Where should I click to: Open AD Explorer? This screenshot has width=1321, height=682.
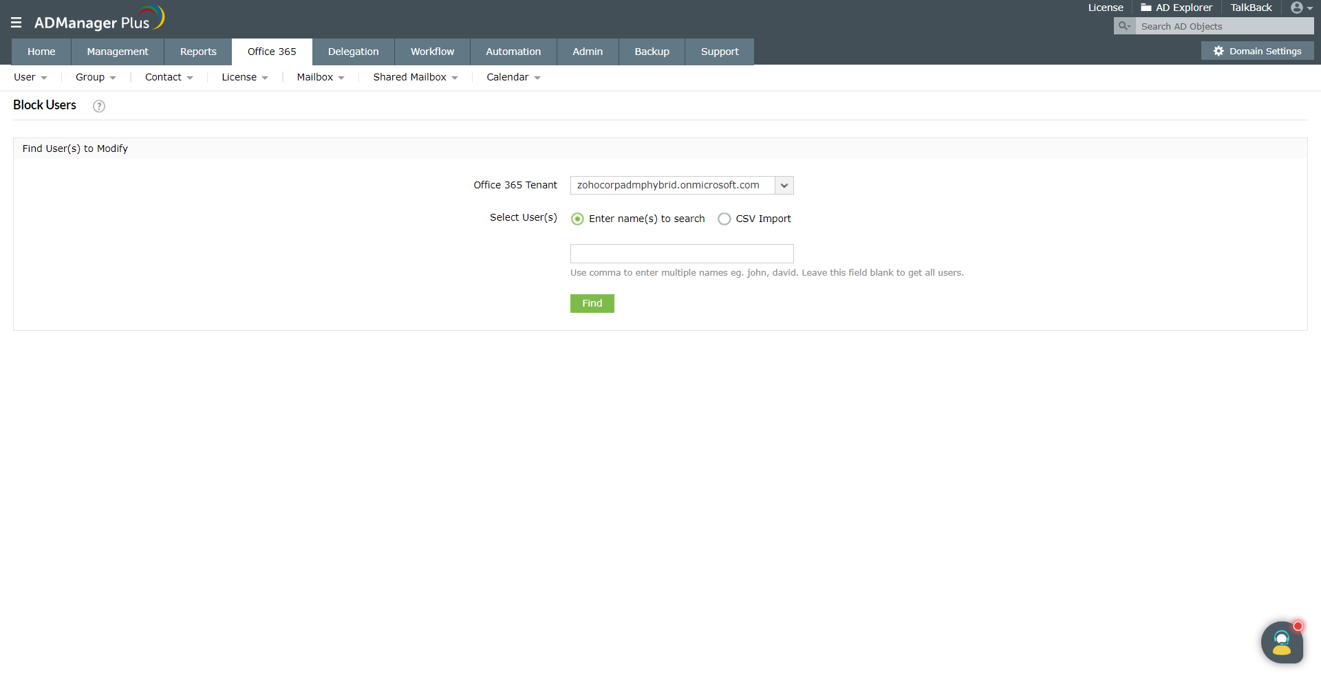(x=1177, y=8)
